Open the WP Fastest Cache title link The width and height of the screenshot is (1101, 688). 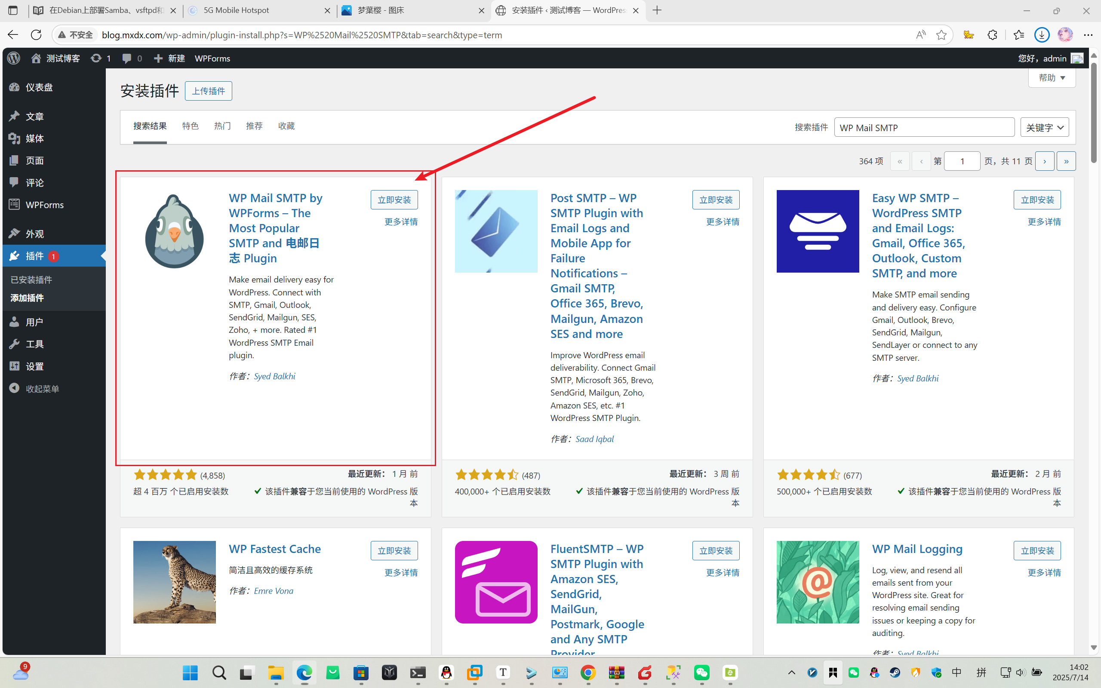(275, 549)
